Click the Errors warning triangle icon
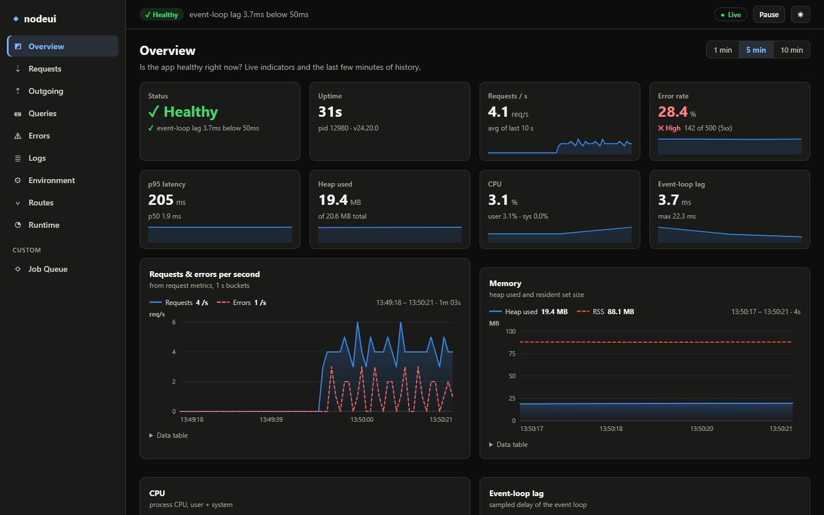 pos(18,136)
